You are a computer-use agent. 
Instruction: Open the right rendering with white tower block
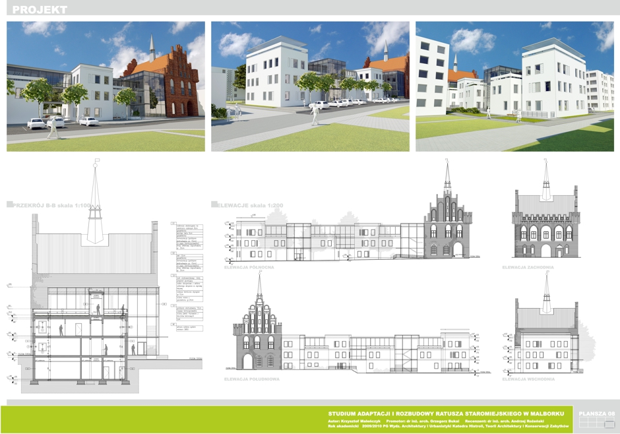pyautogui.click(x=514, y=86)
